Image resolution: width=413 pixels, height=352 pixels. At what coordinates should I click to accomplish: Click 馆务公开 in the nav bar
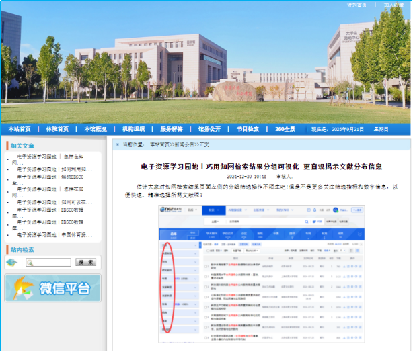coord(209,129)
